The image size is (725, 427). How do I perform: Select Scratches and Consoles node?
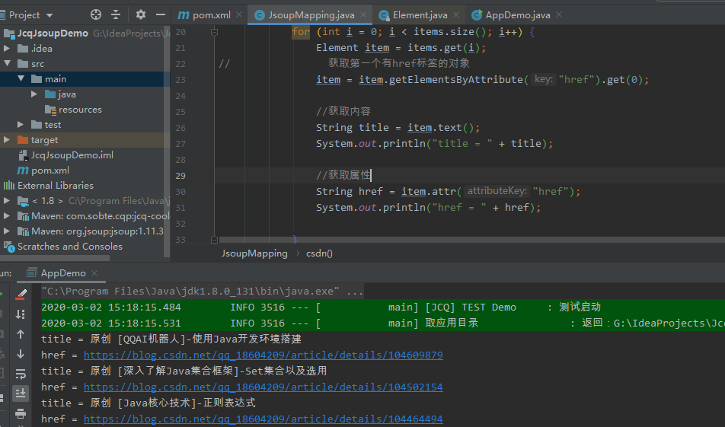(x=70, y=247)
